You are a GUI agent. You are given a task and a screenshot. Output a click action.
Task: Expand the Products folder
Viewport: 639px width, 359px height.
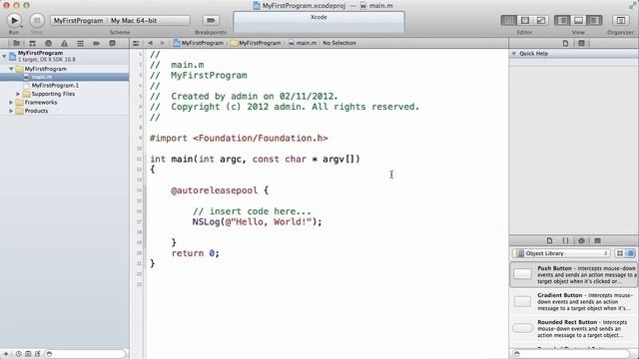pyautogui.click(x=11, y=111)
